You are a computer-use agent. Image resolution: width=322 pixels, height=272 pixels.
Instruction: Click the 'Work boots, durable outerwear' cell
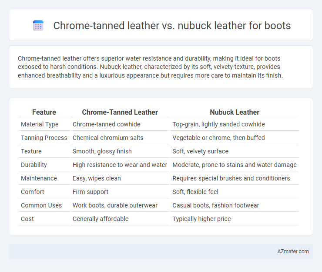click(115, 205)
